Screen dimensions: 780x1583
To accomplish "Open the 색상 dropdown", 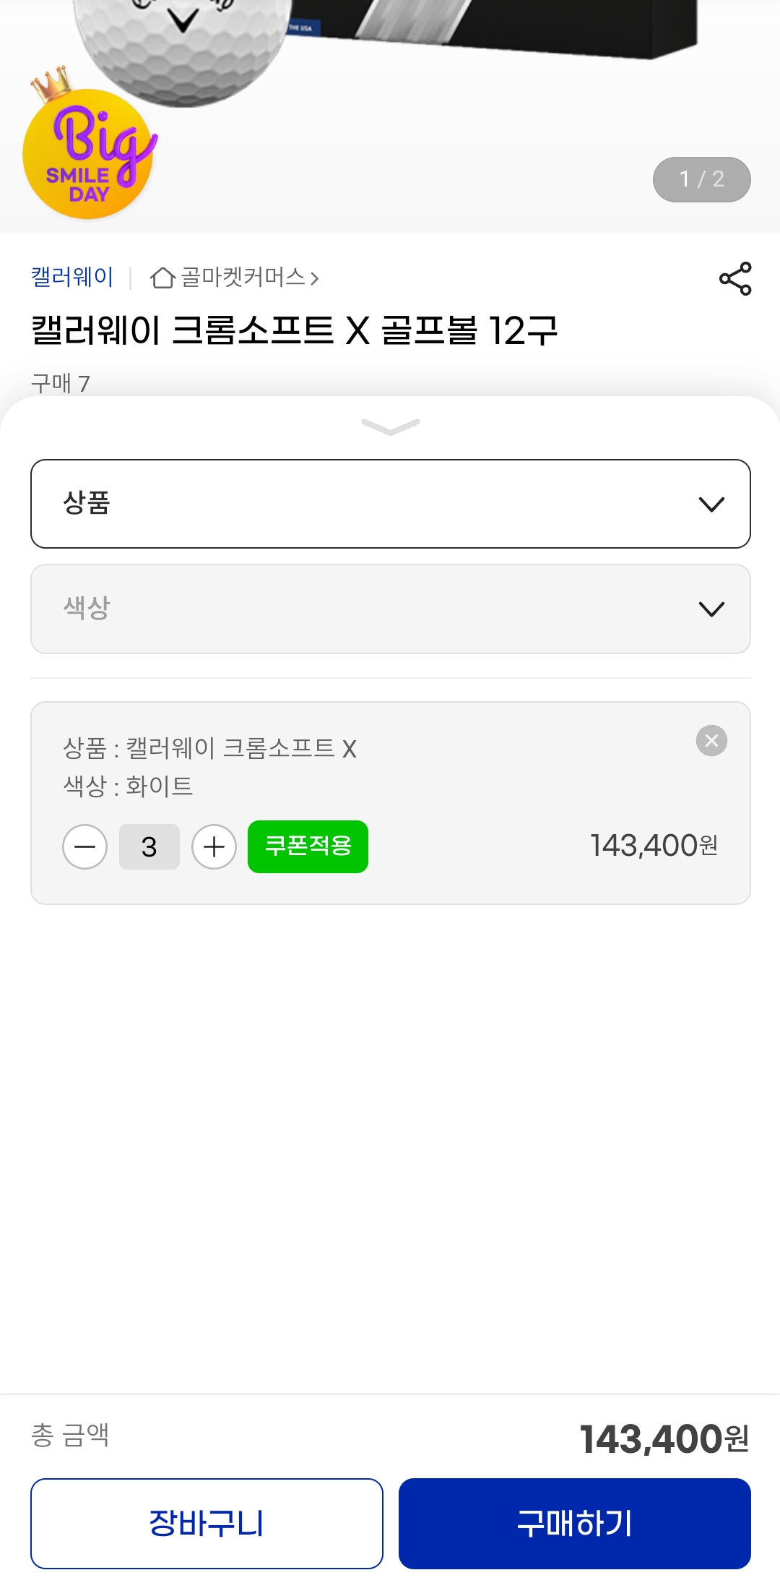I will tap(390, 609).
